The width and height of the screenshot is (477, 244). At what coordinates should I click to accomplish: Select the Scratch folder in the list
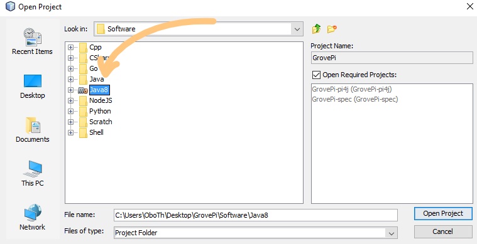tap(101, 122)
